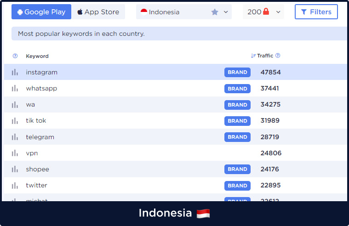
Task: Click traffic value 47854
Action: click(x=271, y=72)
